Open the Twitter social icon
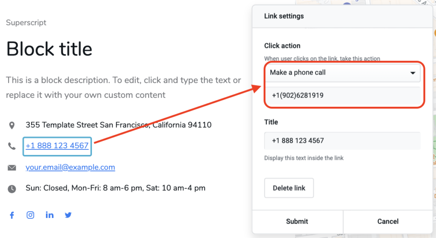The height and width of the screenshot is (238, 436). [x=68, y=215]
